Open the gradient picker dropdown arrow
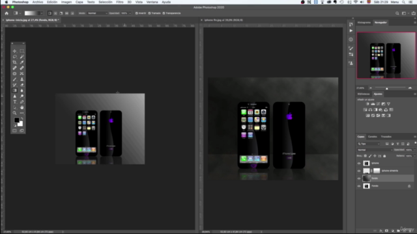The height and width of the screenshot is (234, 417). tap(41, 13)
